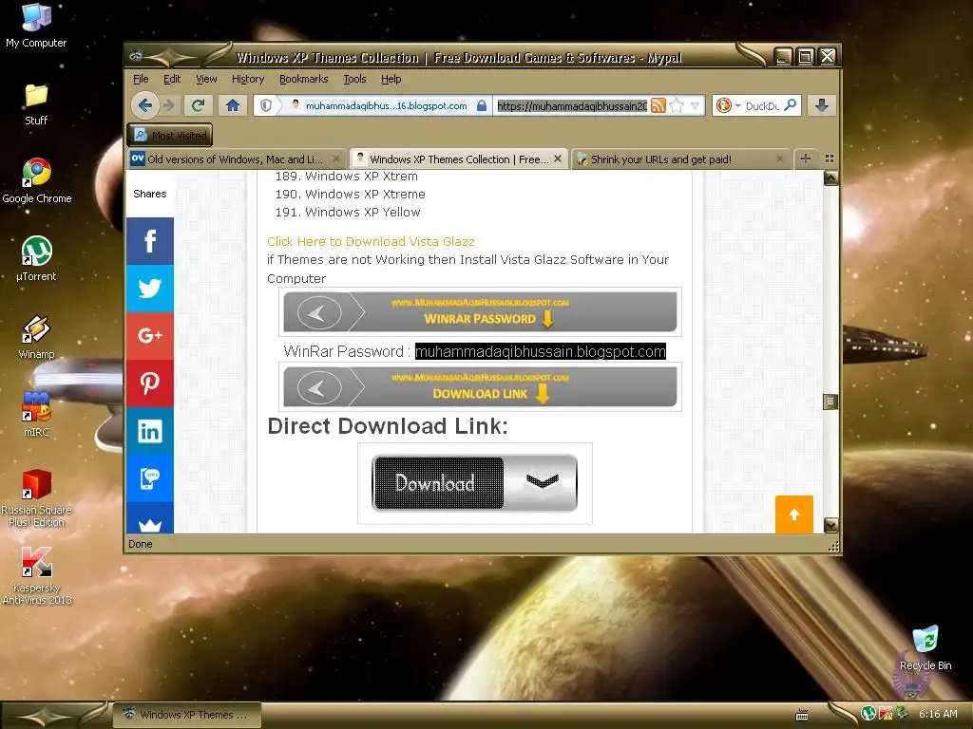The image size is (973, 729).
Task: Switch to Old versions of Windows tab
Action: (x=236, y=159)
